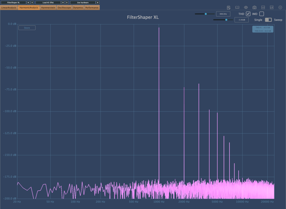Click the Use hardware button

click(83, 3)
